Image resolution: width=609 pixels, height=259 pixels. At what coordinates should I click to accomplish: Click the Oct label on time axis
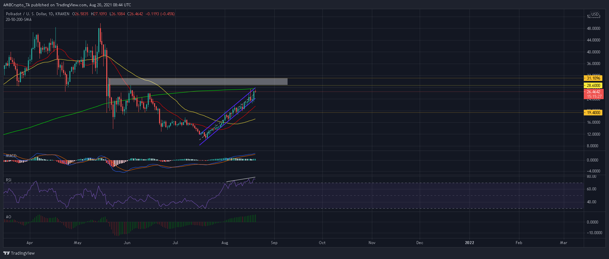(x=322, y=243)
